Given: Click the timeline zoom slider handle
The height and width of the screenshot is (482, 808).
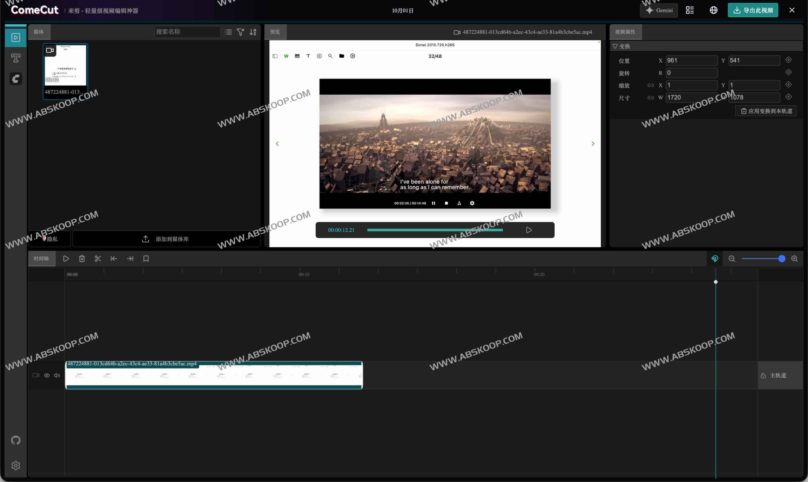Looking at the screenshot, I should pyautogui.click(x=782, y=258).
